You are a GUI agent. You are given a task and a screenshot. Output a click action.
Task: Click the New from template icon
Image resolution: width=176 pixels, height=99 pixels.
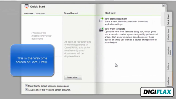point(101,30)
